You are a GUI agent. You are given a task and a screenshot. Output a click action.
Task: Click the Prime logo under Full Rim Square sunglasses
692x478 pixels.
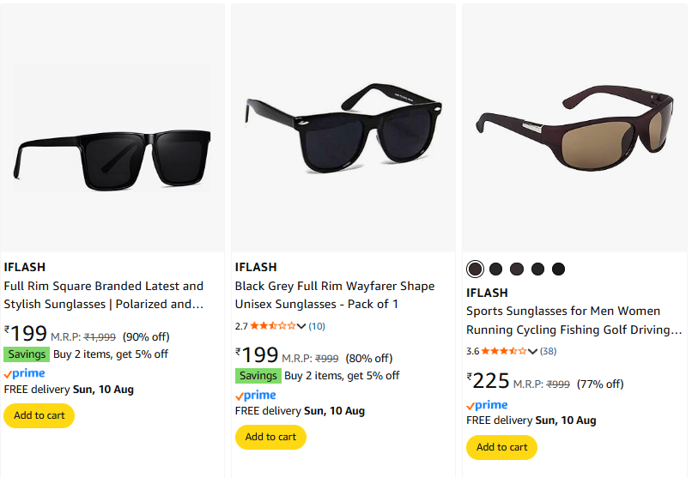[24, 373]
